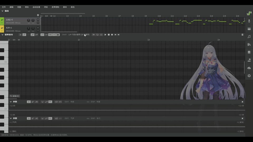Image resolution: width=253 pixels, height=142 pixels.
Task: Open the piano roll hamburger menu
Action: [x=242, y=35]
